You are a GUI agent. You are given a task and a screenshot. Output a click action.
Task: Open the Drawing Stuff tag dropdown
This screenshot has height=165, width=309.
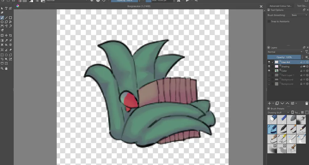pyautogui.click(x=278, y=113)
